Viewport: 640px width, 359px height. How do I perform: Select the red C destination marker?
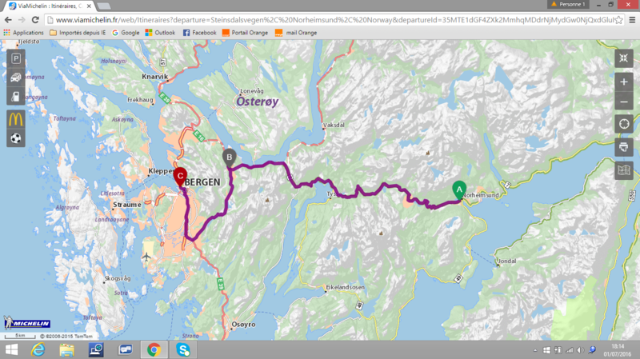click(x=180, y=177)
